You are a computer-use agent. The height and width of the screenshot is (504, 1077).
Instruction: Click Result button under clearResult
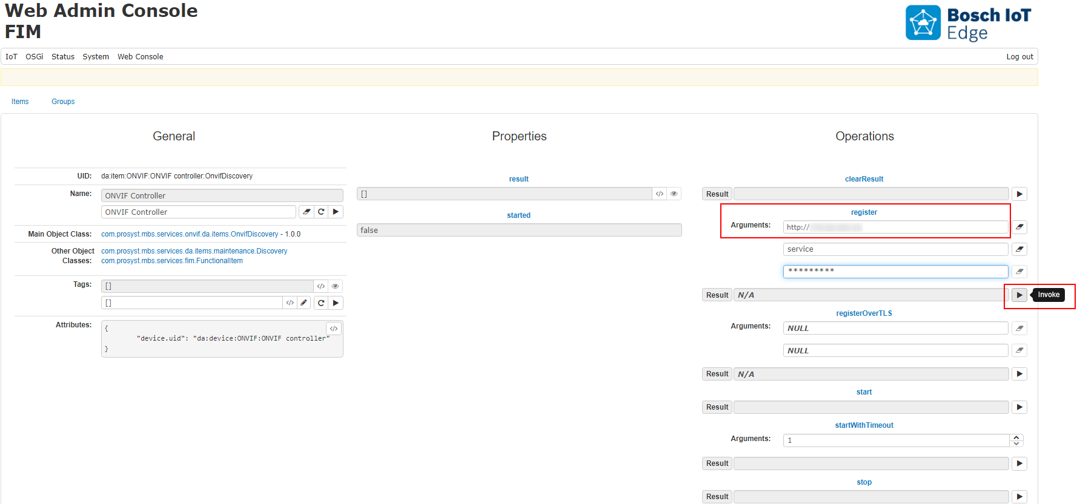(x=717, y=194)
